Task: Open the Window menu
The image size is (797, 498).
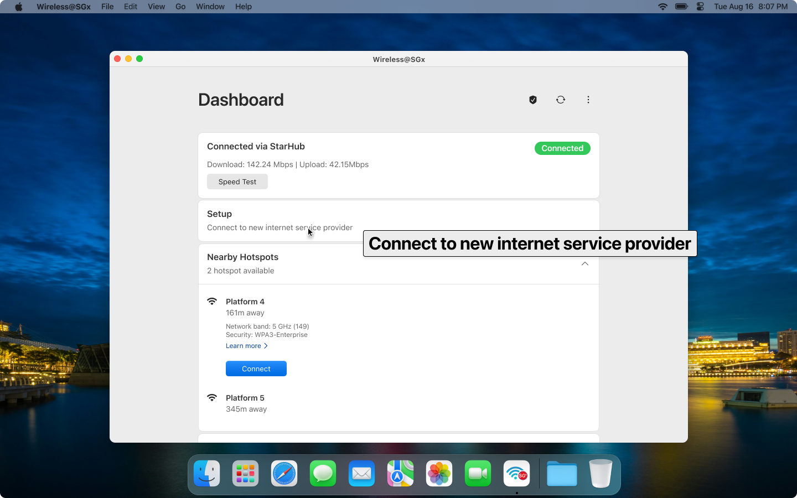Action: (x=210, y=7)
